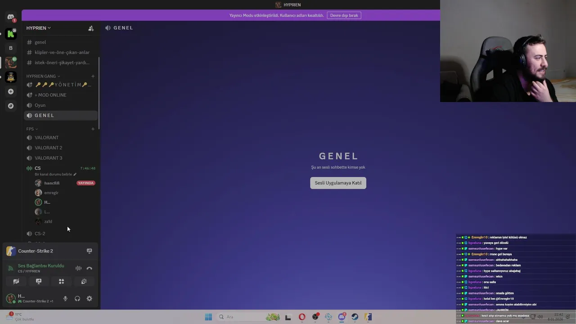Select GENEL voice channel in sidebar

click(x=61, y=115)
